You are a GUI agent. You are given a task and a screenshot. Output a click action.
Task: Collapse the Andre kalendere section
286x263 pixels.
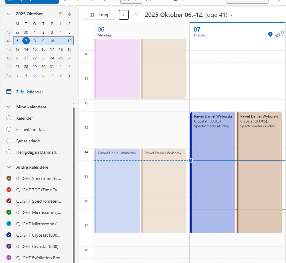[x=9, y=167]
